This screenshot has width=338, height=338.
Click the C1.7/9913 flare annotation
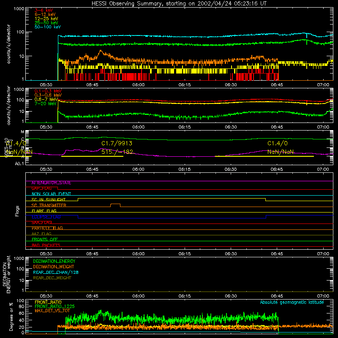pyautogui.click(x=117, y=143)
